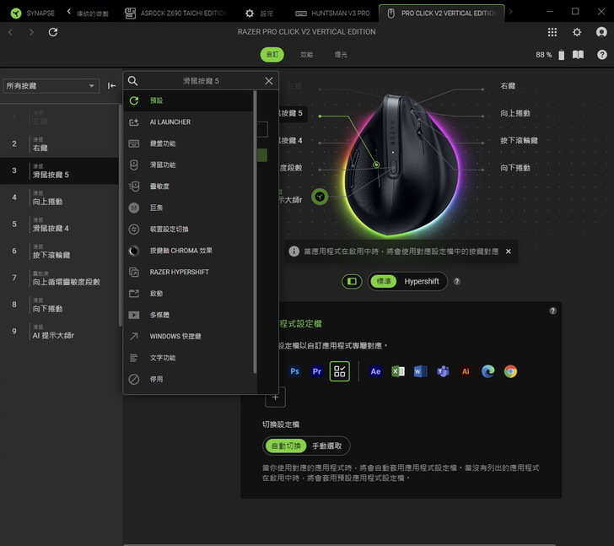The height and width of the screenshot is (546, 614).
Task: Enable 自動切換 profile switching
Action: click(286, 446)
